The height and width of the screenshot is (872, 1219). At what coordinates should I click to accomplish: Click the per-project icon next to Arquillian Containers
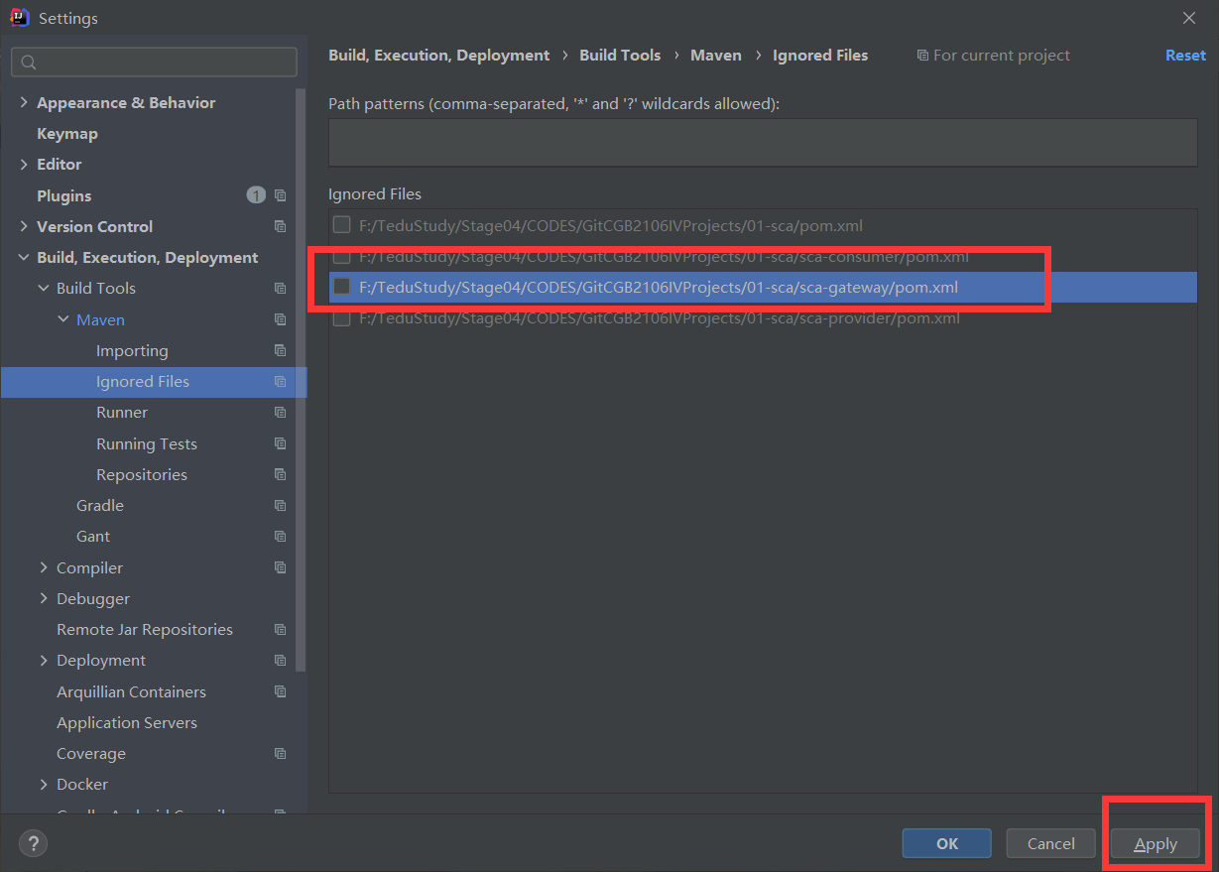(x=280, y=691)
